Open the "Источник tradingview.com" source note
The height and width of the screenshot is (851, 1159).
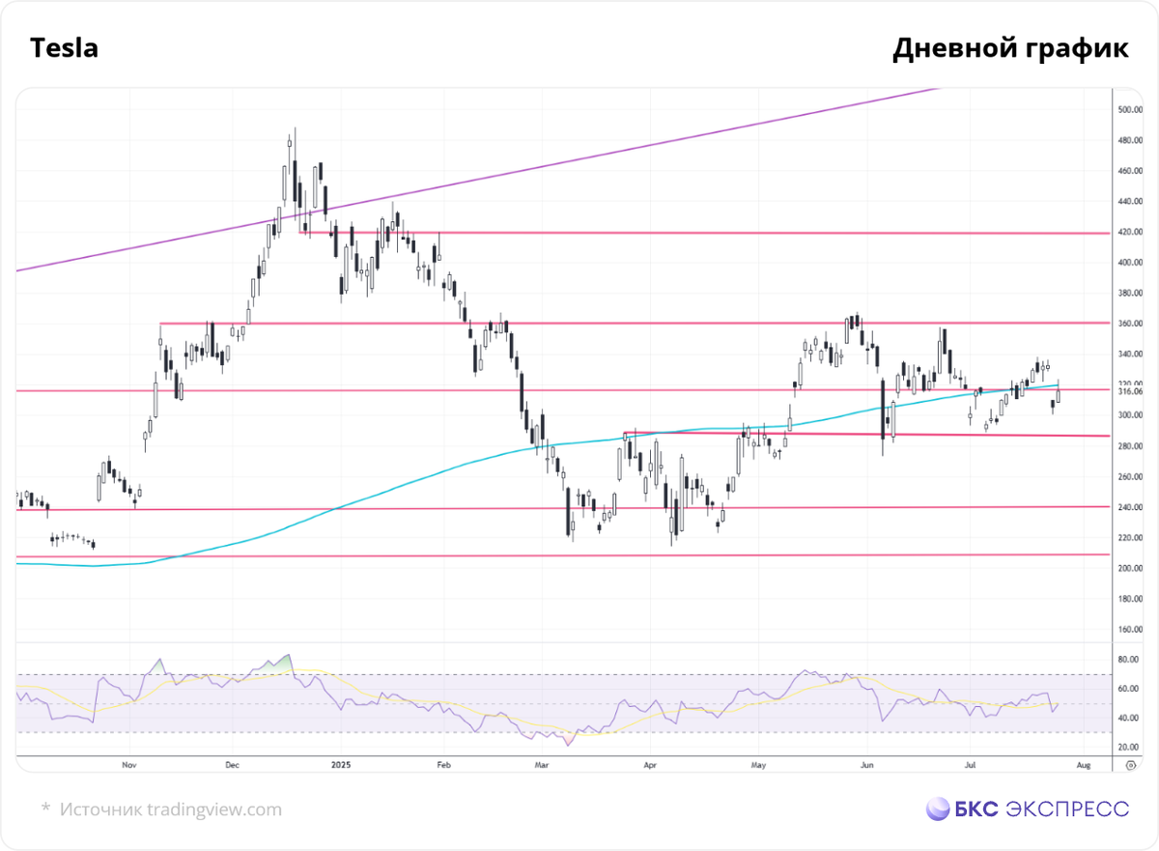171,809
